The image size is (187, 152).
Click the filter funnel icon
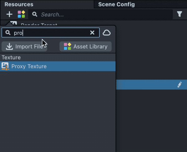click(180, 14)
